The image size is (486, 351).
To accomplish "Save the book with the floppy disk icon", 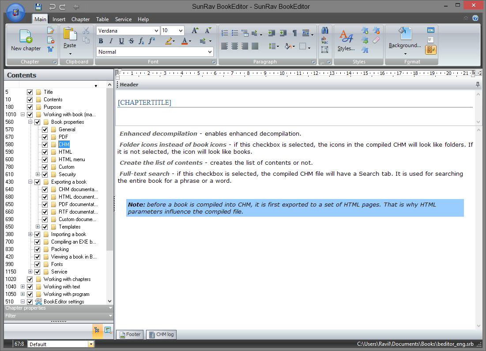I will point(38,7).
